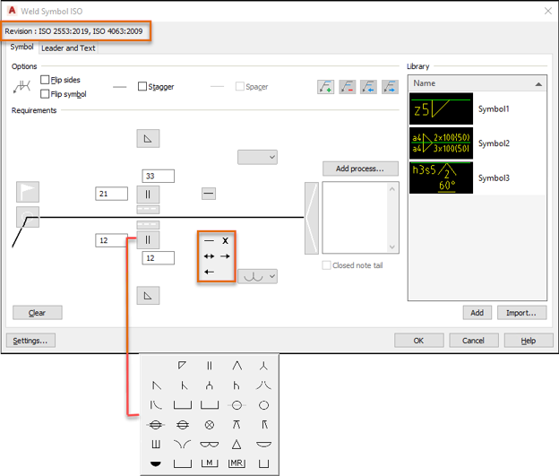This screenshot has height=476, width=559.
Task: Select the three-prong comb symbol in palette
Action: click(x=156, y=445)
